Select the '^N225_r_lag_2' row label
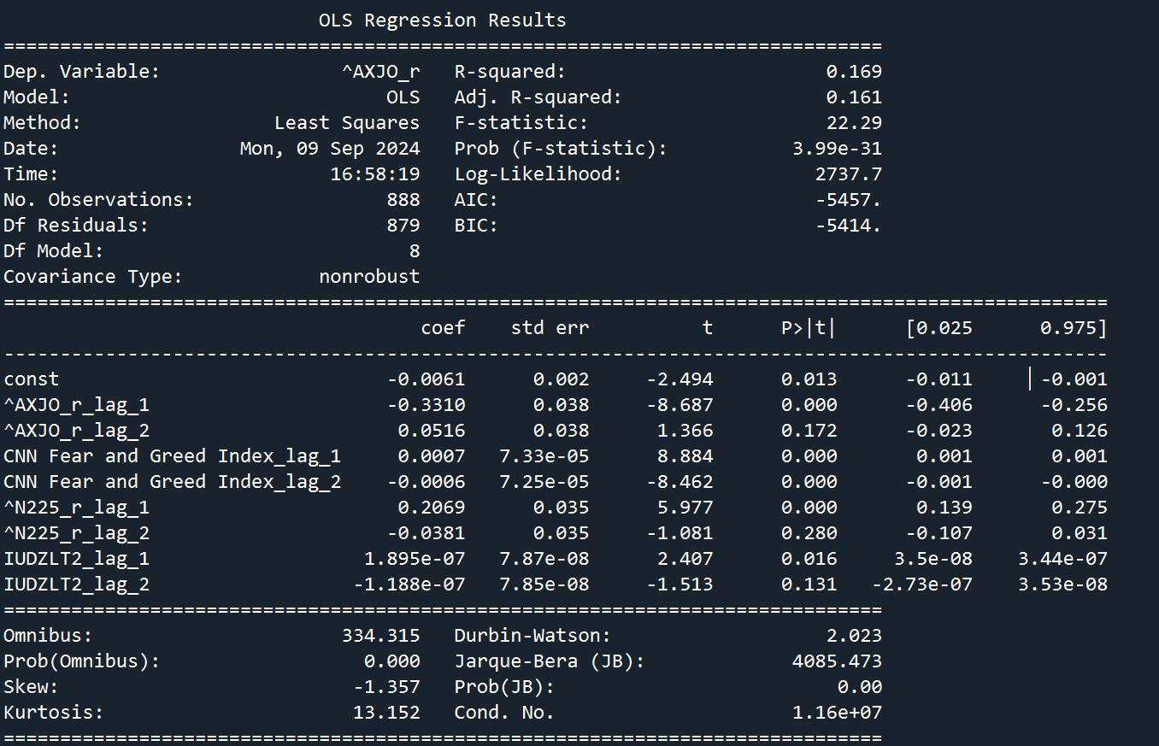 tap(76, 533)
